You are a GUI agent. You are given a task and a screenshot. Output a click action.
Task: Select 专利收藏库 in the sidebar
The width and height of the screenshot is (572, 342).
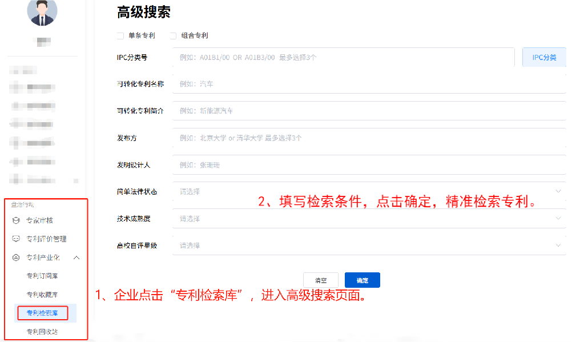(x=42, y=294)
